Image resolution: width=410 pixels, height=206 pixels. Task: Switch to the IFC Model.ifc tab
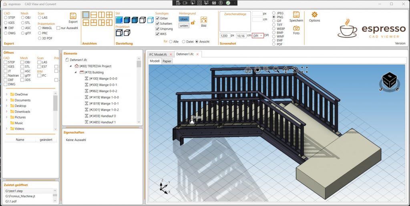point(158,54)
